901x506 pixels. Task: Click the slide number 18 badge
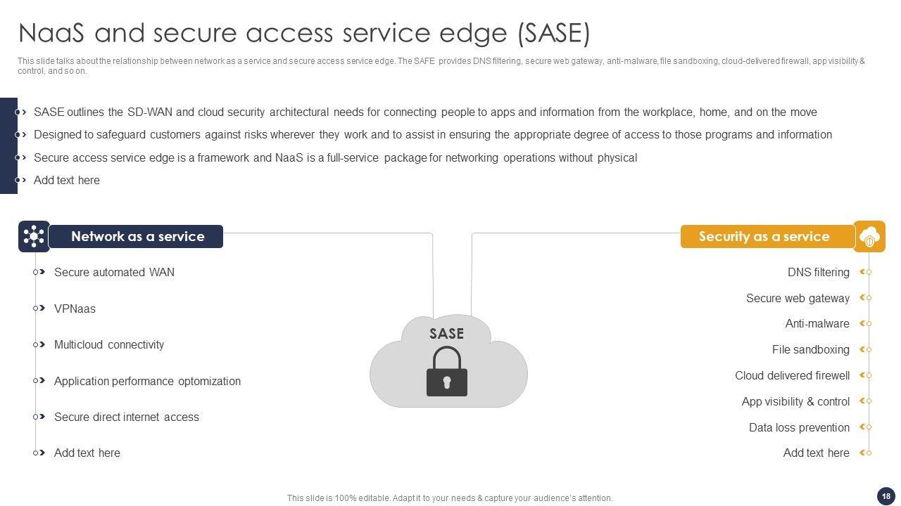point(886,496)
